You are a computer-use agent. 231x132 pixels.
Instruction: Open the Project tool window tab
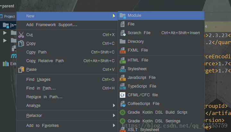tap(8, 16)
